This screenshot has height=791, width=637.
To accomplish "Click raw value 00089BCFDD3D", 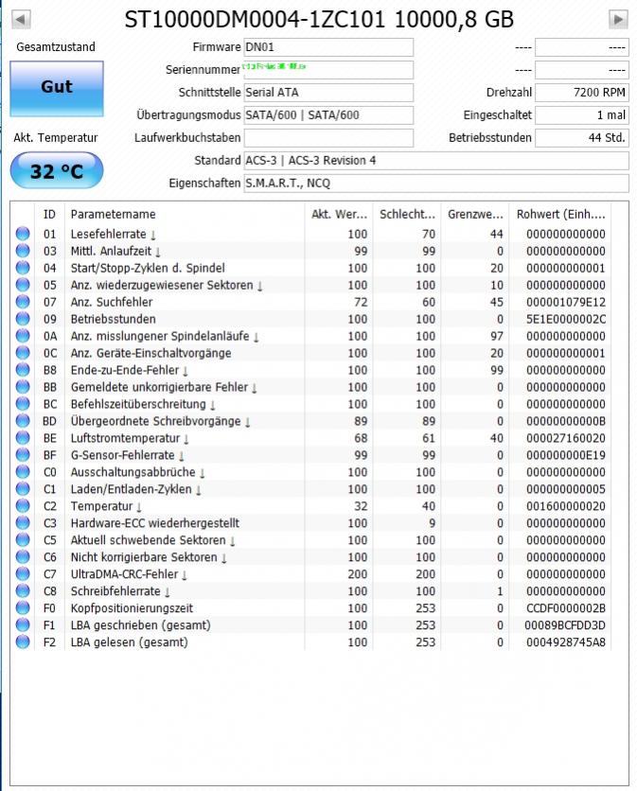I will click(565, 625).
